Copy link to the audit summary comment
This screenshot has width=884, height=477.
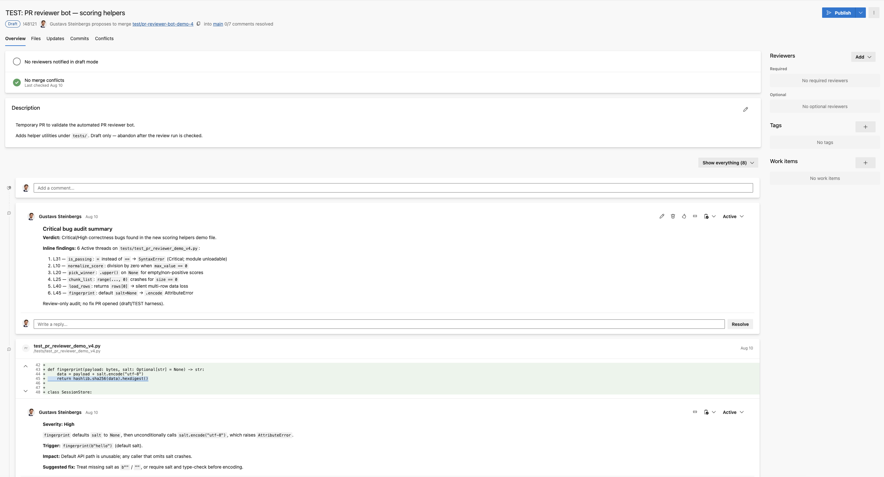click(x=695, y=216)
